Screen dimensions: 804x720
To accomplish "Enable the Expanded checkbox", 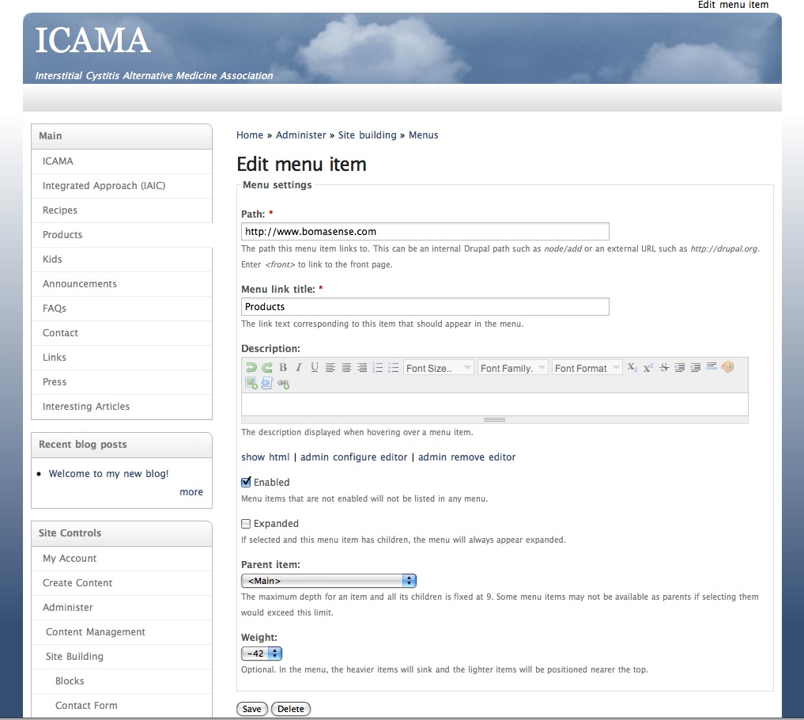I will point(246,523).
